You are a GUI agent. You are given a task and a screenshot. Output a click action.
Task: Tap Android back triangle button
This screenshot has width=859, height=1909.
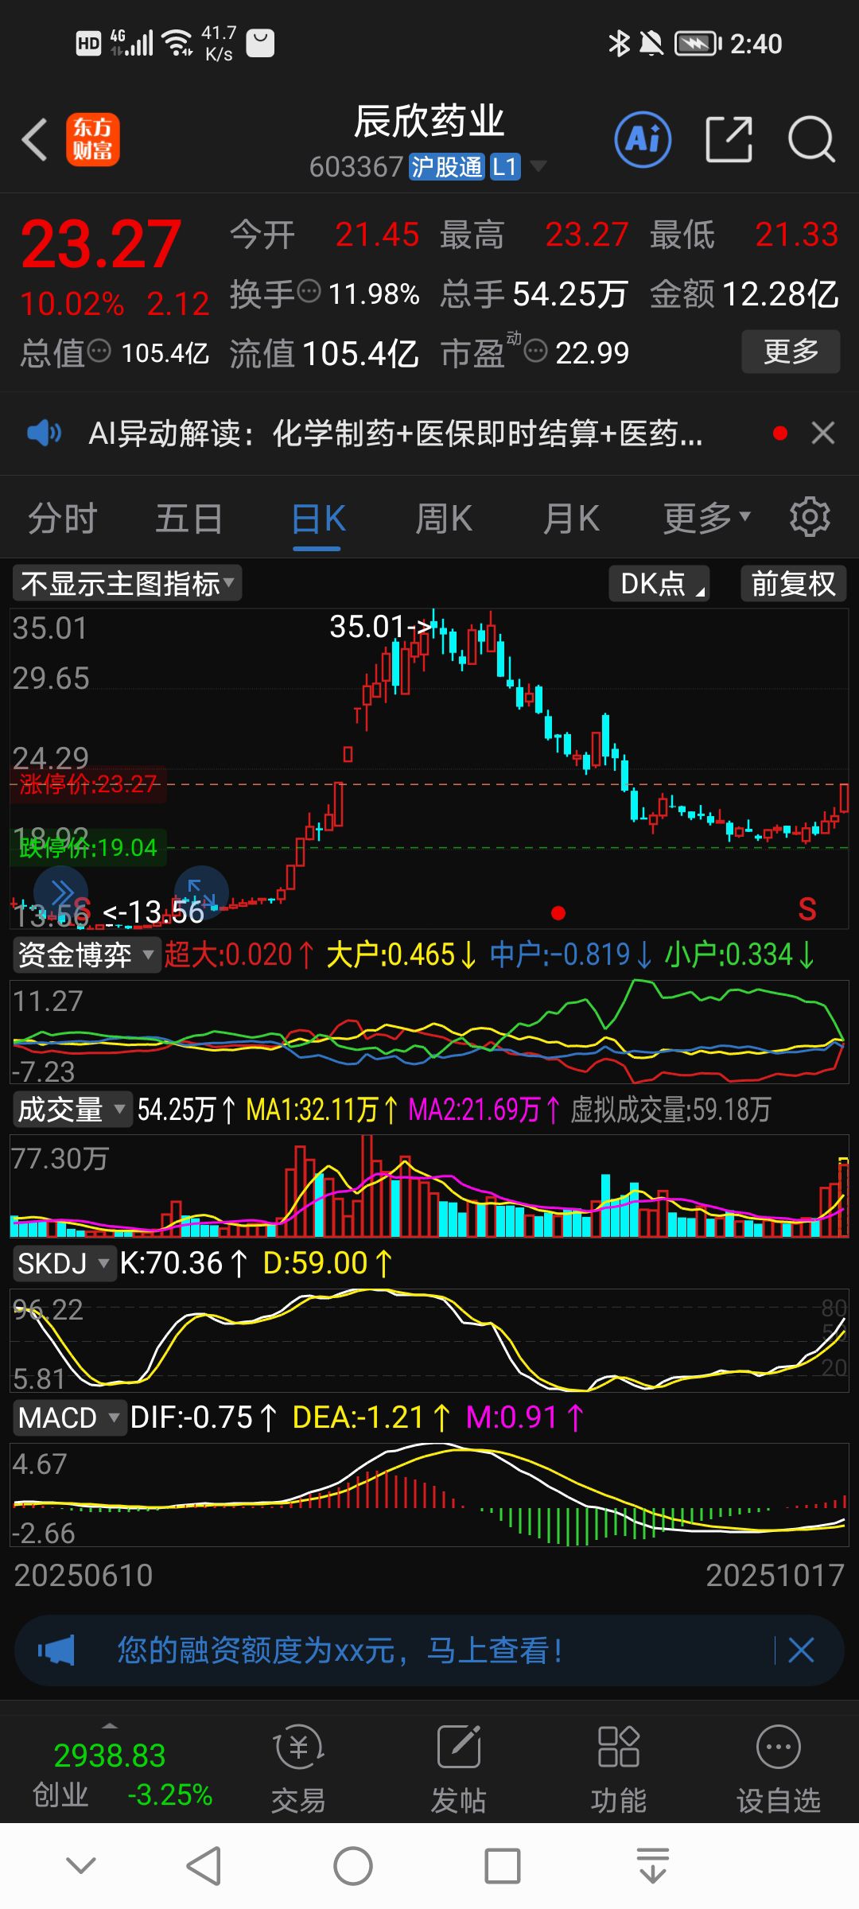point(204,1866)
